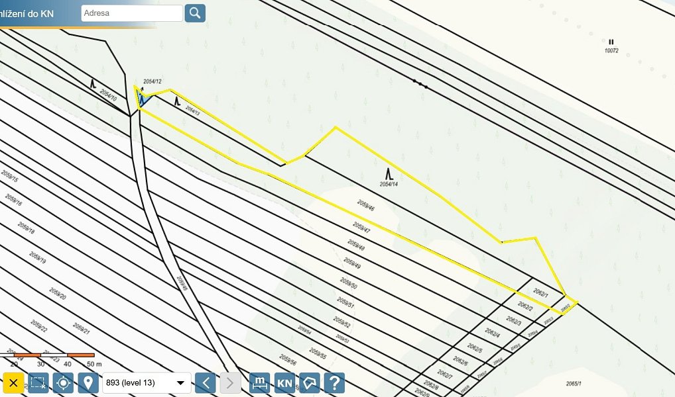675x397 pixels.
Task: Click parcel label 2059/22
Action: click(38, 326)
